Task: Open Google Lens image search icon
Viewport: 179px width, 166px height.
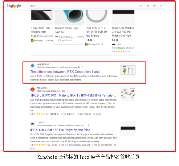Action: pos(154,6)
